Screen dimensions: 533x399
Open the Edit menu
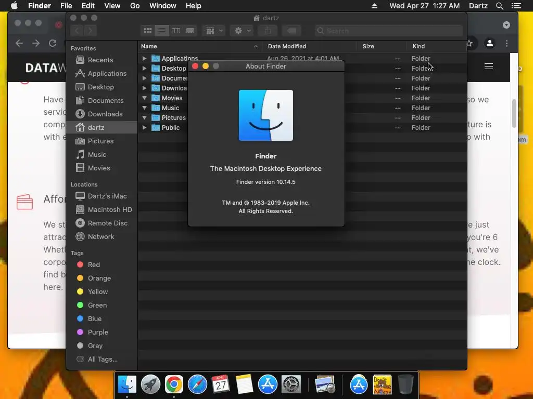pyautogui.click(x=88, y=6)
